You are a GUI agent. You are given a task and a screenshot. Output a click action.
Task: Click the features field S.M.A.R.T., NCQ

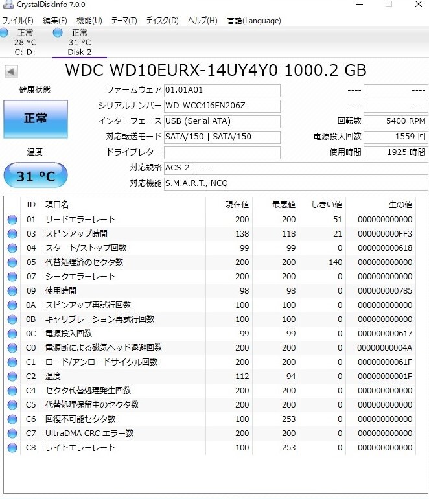pos(296,184)
